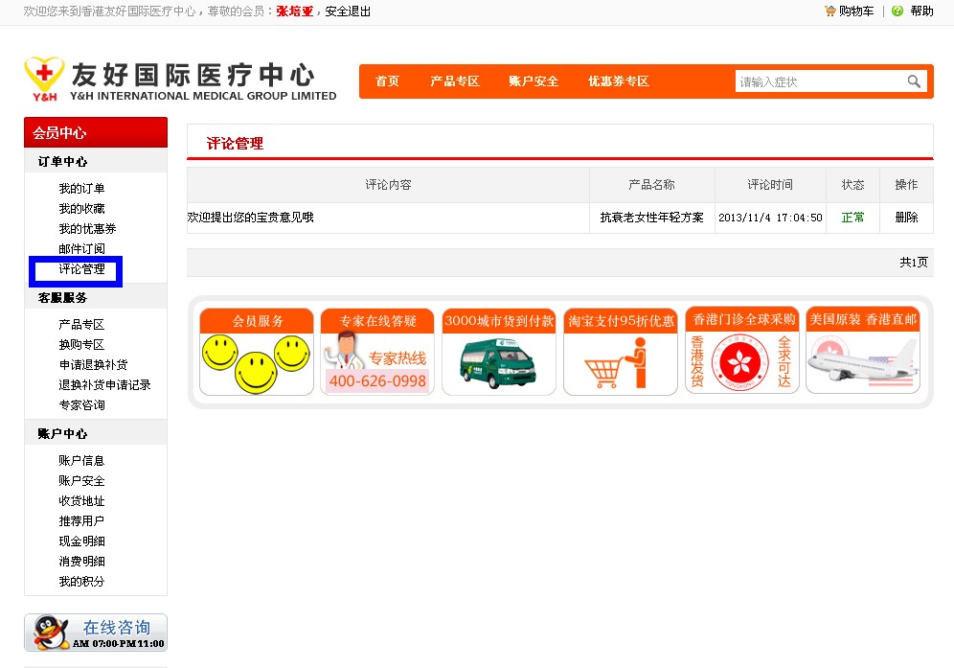Viewport: 954px width, 668px height.
Task: Open My Orders (我的订单)
Action: coord(81,188)
